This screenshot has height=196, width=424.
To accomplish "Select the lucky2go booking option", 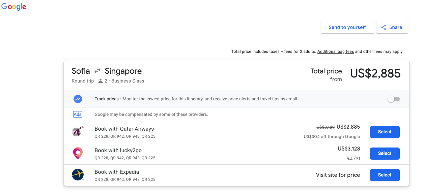I will (x=385, y=154).
